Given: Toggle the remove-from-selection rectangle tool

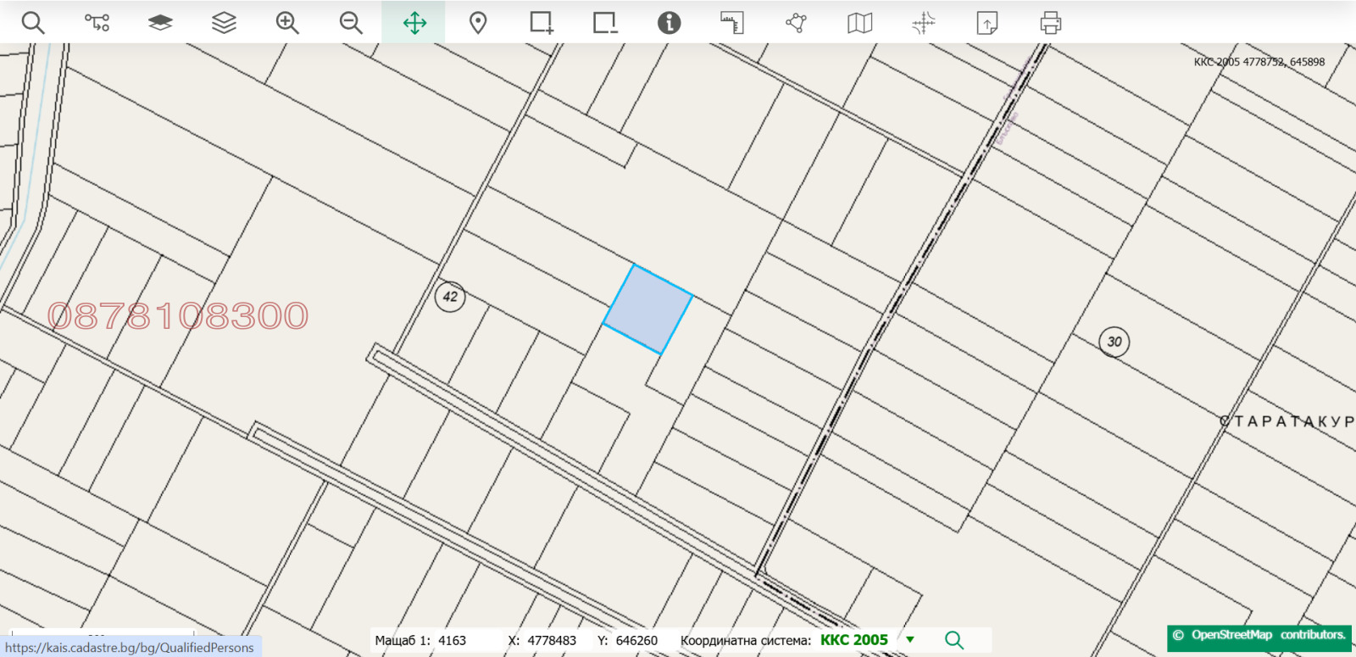Looking at the screenshot, I should coord(605,23).
